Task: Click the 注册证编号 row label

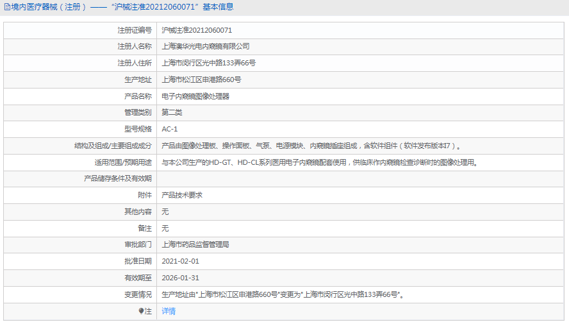Action: tap(135, 30)
